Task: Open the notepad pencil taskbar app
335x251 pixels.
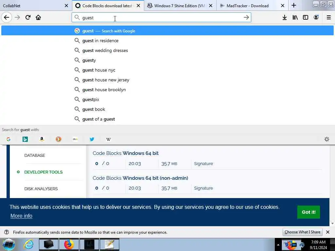Action: point(110,244)
